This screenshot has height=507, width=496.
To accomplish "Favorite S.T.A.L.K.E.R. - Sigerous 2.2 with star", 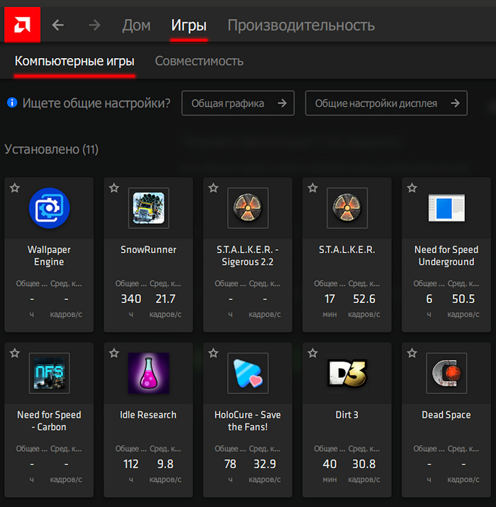I will point(213,188).
